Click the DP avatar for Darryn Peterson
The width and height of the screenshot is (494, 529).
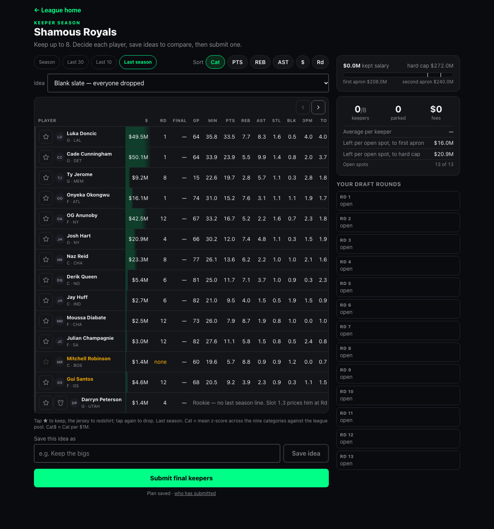click(x=74, y=403)
